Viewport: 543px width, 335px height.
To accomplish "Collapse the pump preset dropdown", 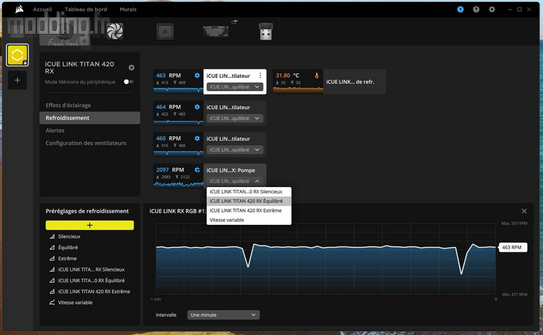I will (x=235, y=181).
